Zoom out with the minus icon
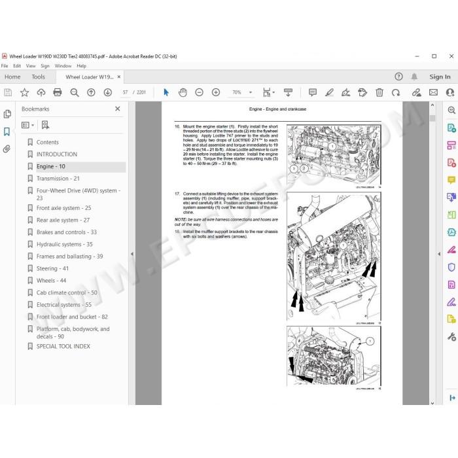The height and width of the screenshot is (458, 458). [x=199, y=93]
